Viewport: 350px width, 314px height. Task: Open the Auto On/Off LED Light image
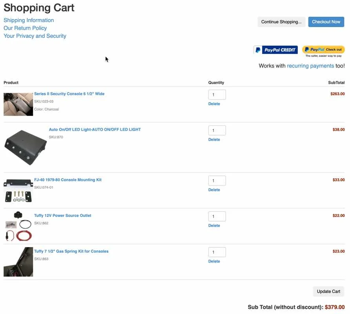pos(26,147)
